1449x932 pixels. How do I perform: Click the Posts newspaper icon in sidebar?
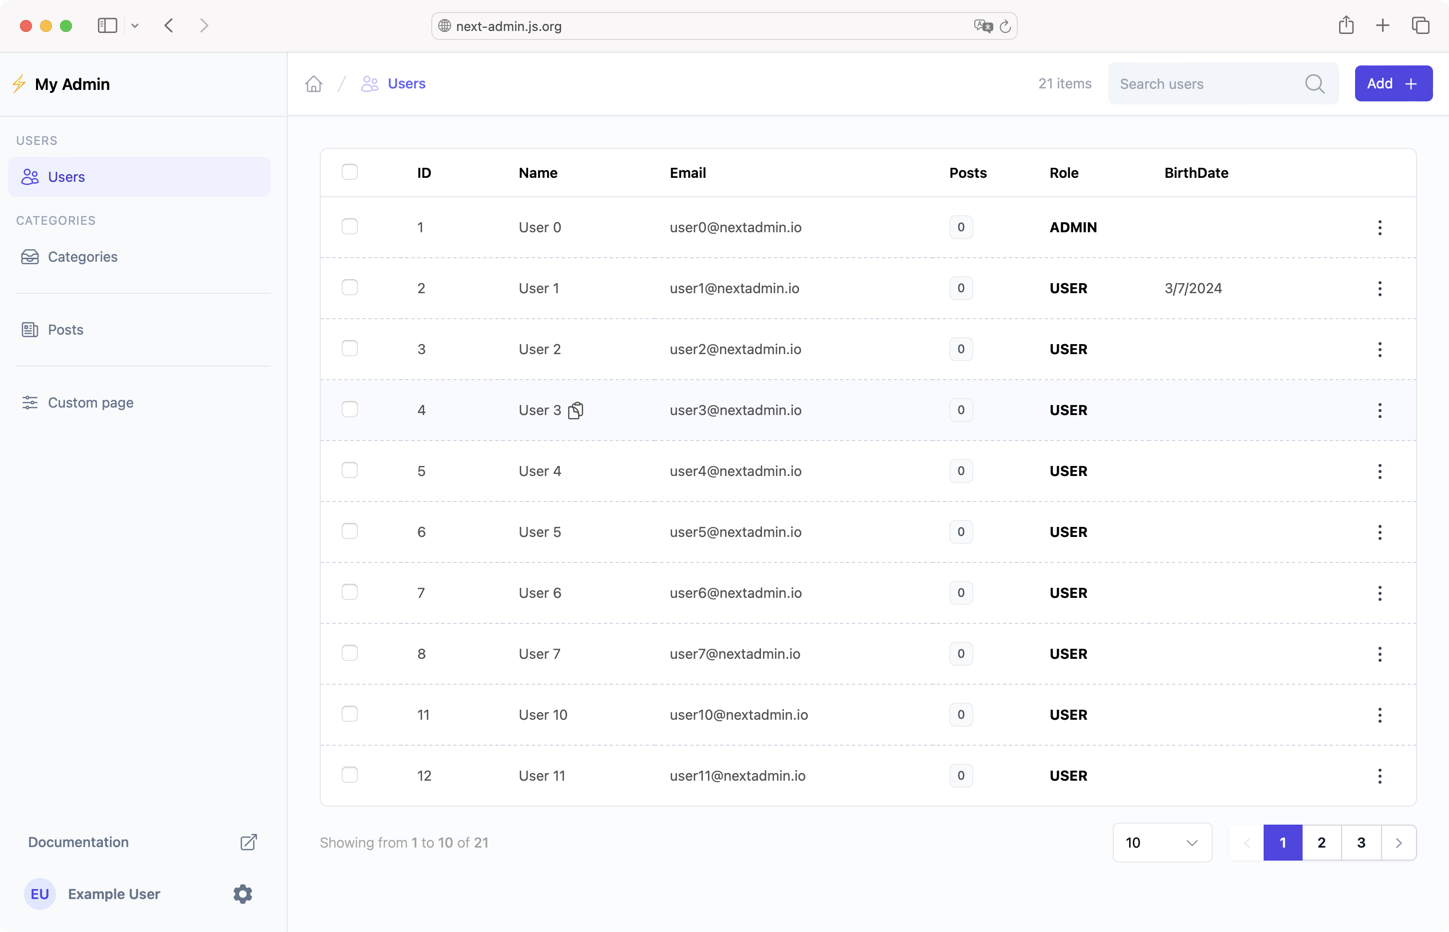point(29,329)
